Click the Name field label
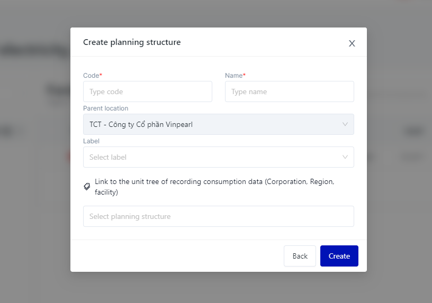The height and width of the screenshot is (303, 432). pos(235,76)
